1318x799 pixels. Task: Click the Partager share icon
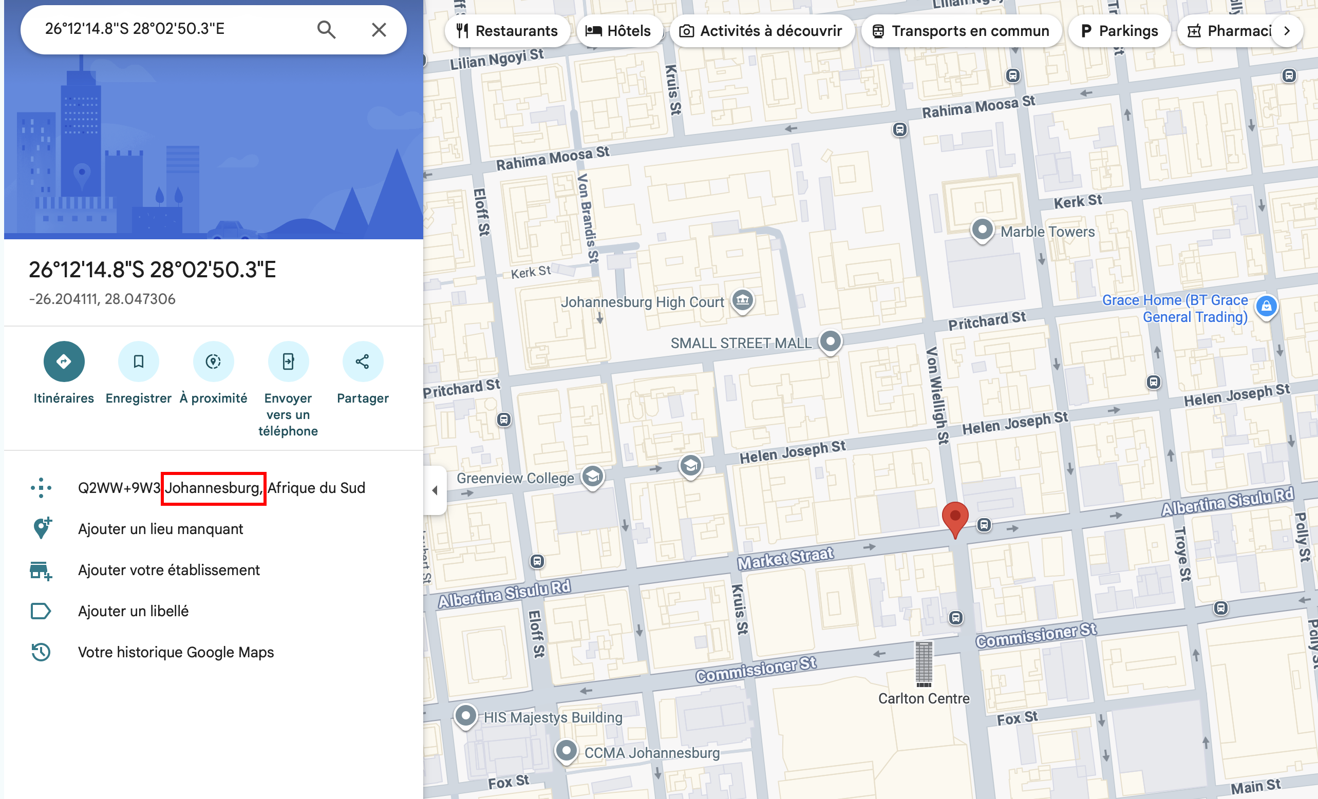tap(363, 362)
